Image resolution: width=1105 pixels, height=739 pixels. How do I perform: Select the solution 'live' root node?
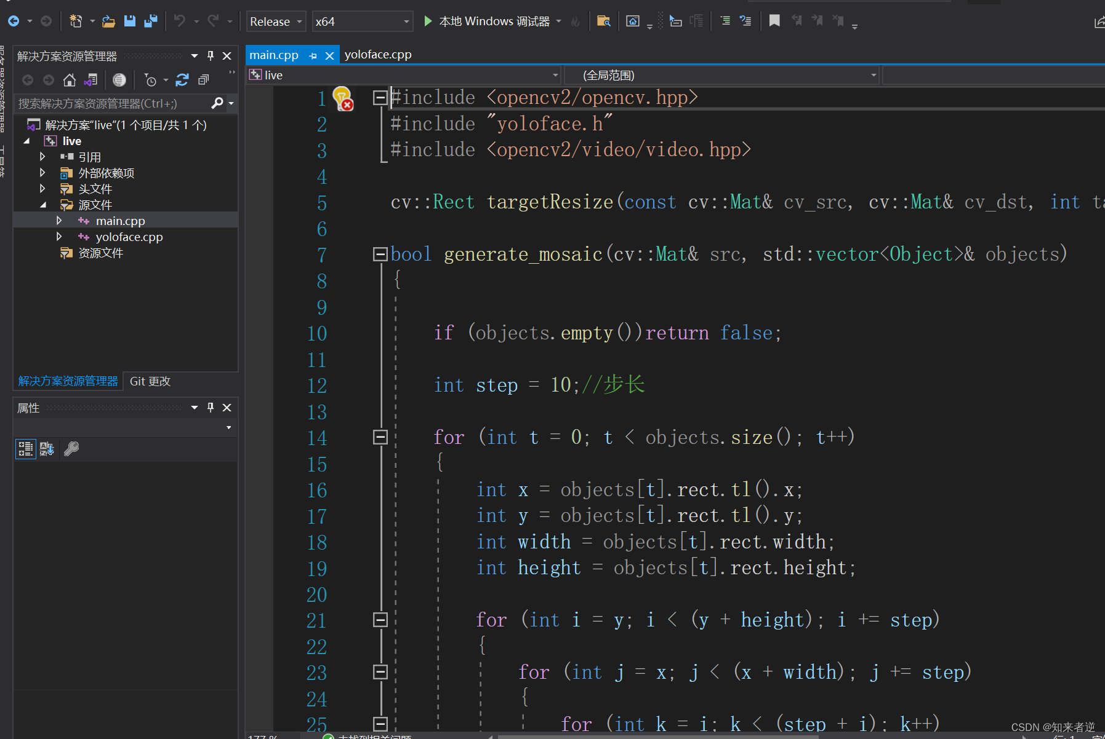coord(126,125)
